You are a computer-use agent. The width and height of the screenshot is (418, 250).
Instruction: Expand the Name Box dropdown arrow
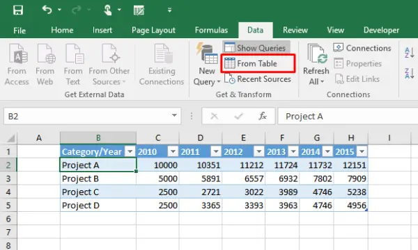click(174, 115)
